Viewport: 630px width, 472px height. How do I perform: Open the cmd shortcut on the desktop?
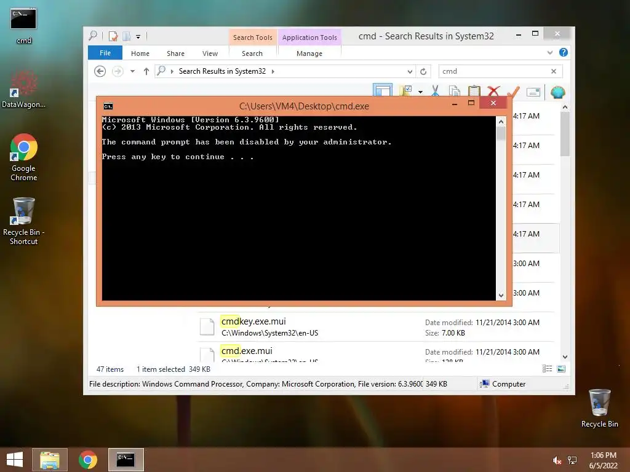[x=23, y=25]
